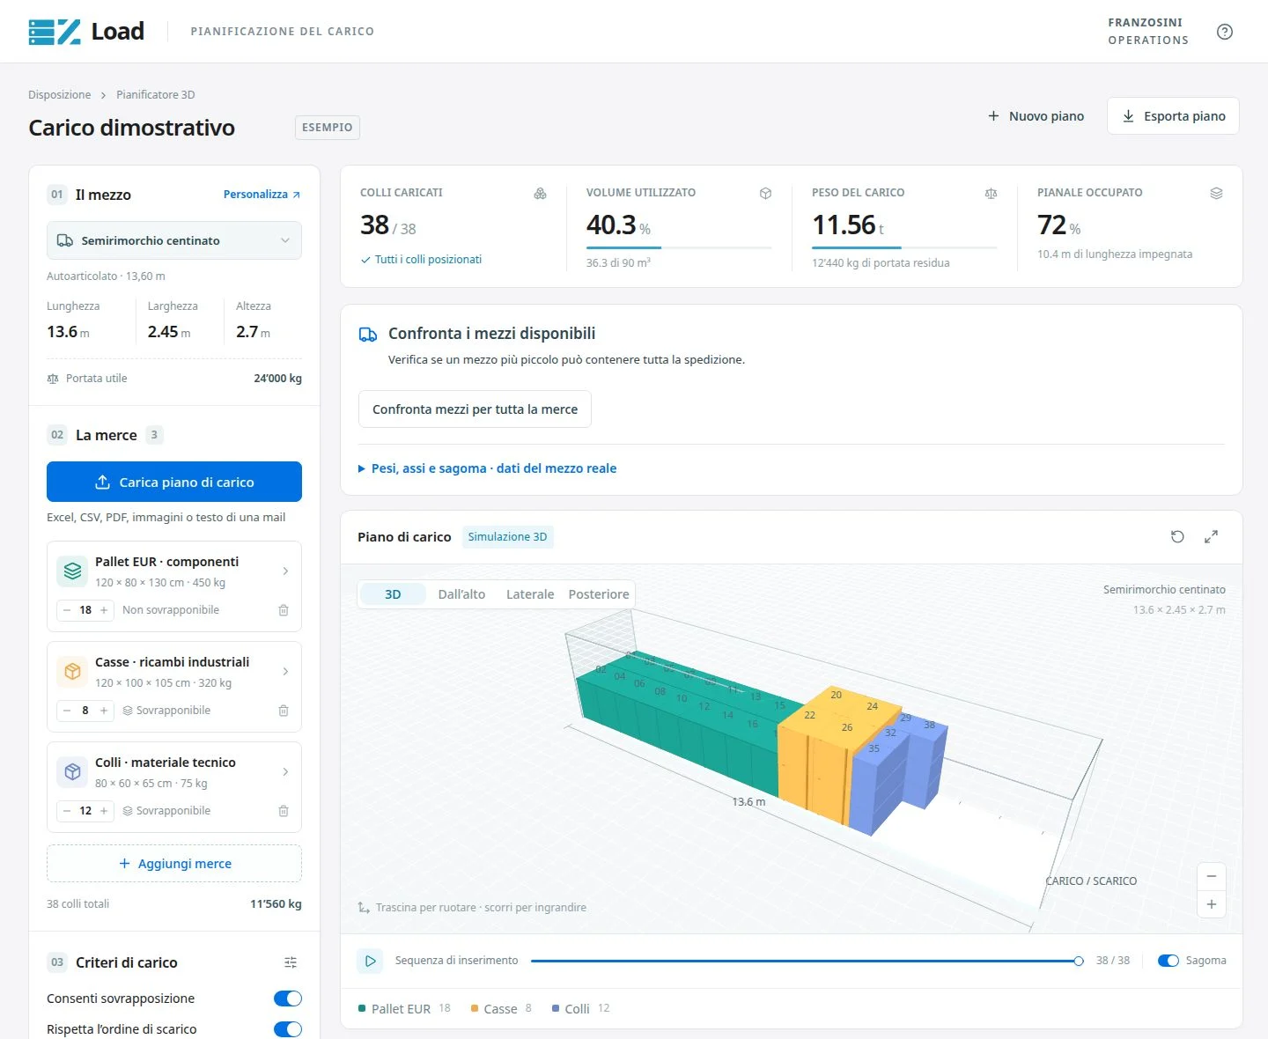Expand Pesi, assi e sagoma details
1268x1039 pixels.
click(x=487, y=468)
